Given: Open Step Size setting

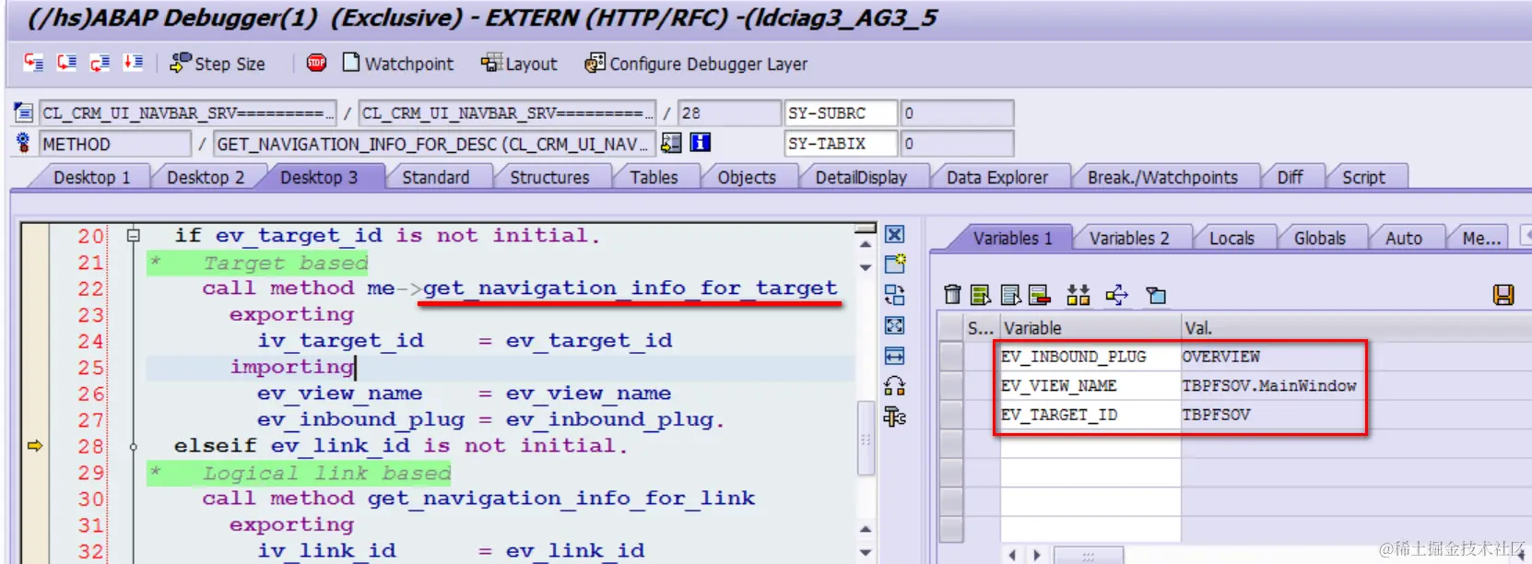Looking at the screenshot, I should (x=218, y=64).
